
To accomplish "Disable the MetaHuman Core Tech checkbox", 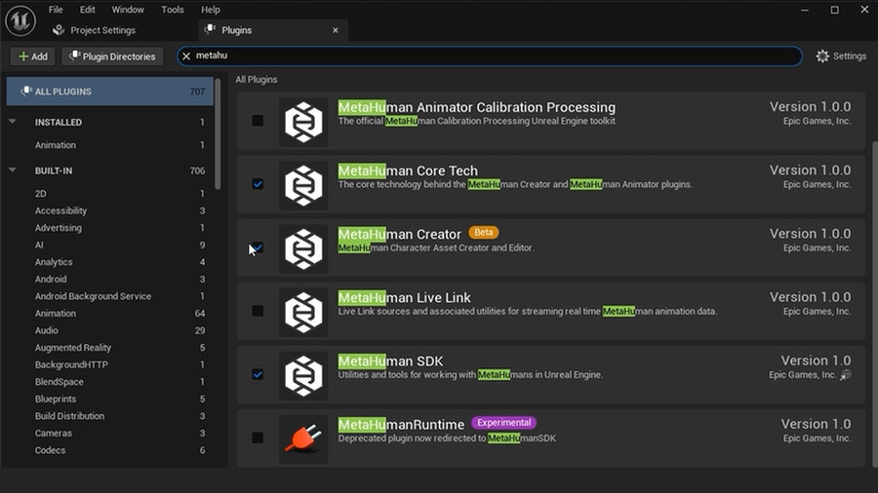I will point(258,184).
